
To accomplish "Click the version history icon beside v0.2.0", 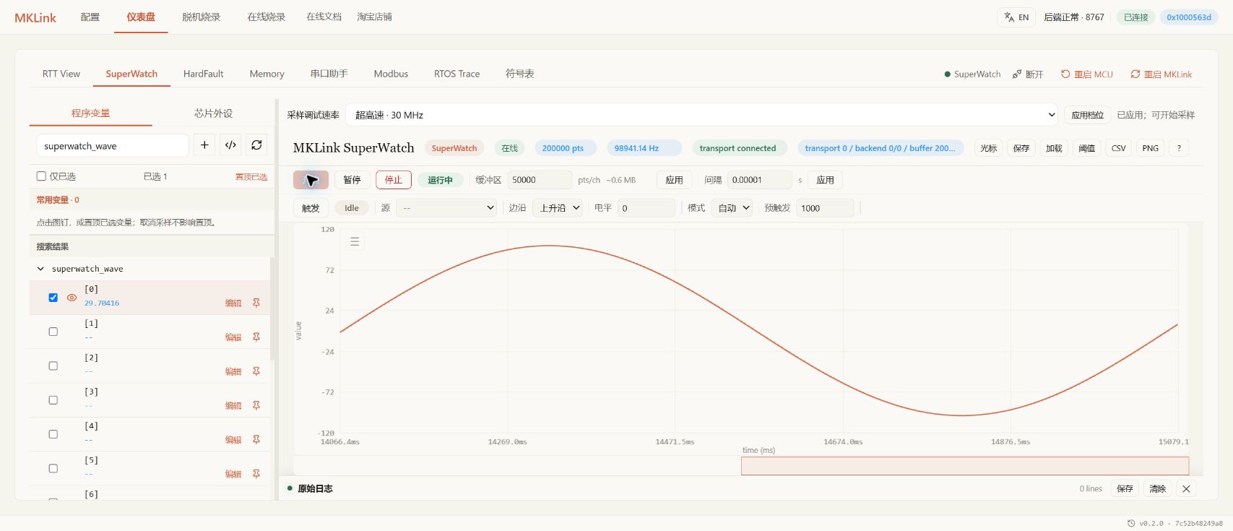I will pos(1131,523).
